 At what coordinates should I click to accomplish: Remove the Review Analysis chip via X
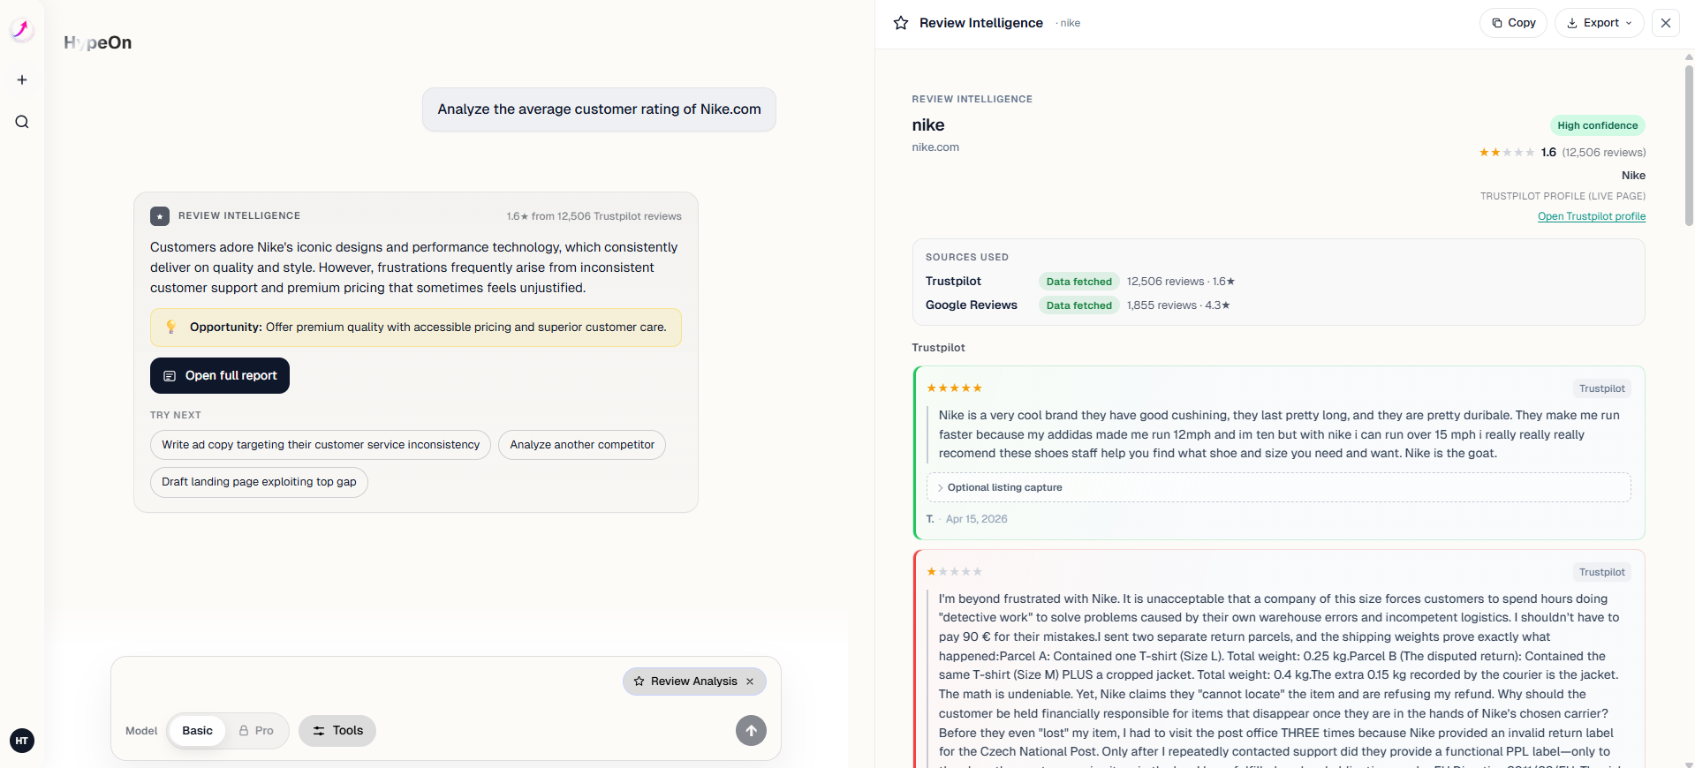coord(750,681)
